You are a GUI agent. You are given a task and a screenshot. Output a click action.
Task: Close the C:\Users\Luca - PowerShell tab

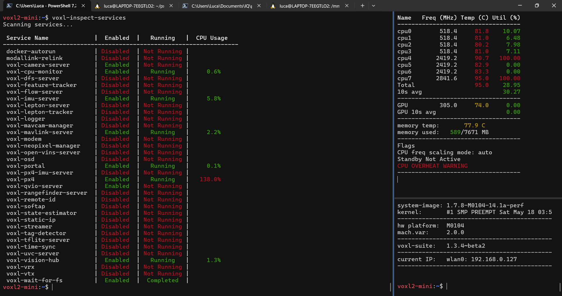(x=83, y=6)
